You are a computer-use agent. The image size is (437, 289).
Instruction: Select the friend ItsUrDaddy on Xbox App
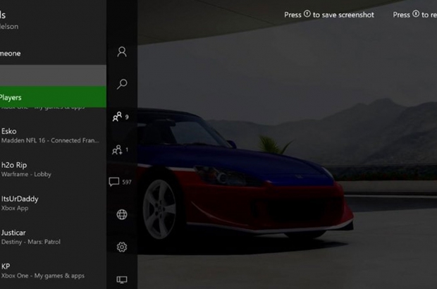tap(53, 203)
